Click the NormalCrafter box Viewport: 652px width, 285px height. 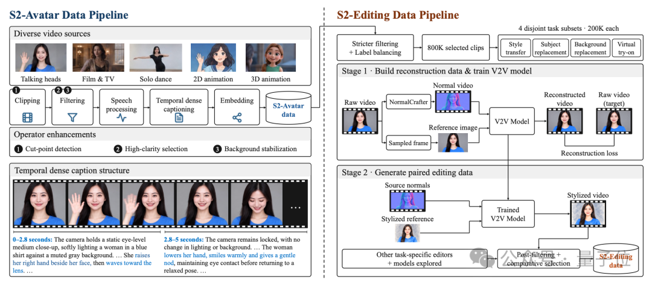(x=409, y=102)
